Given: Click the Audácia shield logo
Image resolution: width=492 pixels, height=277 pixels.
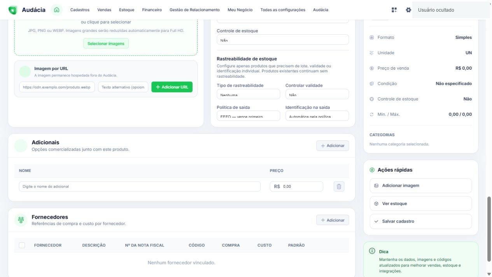Looking at the screenshot, I should (13, 10).
